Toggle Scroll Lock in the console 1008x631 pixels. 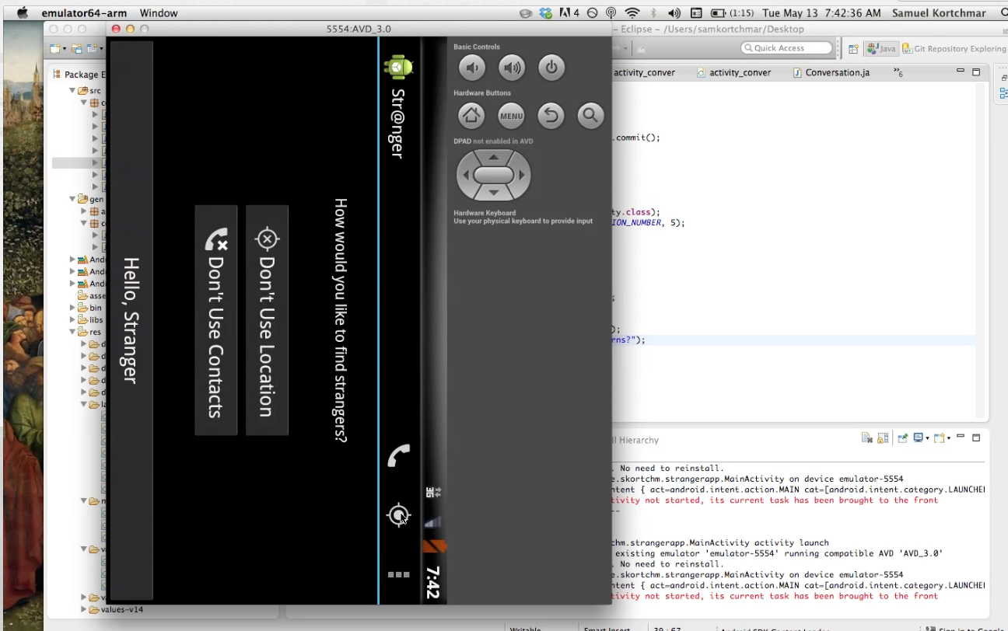[x=883, y=438]
